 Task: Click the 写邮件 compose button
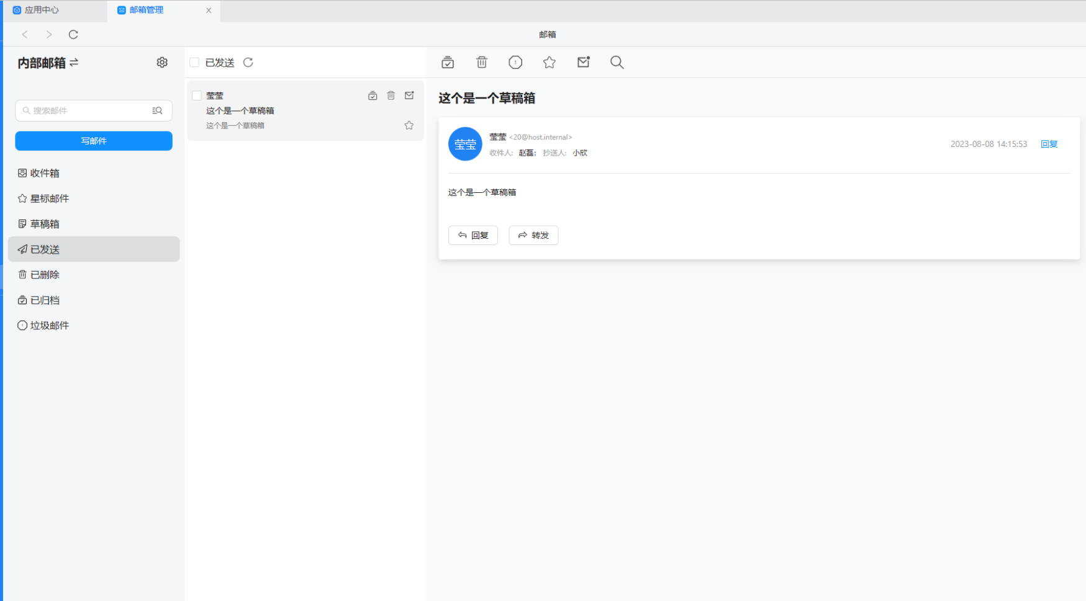tap(94, 141)
